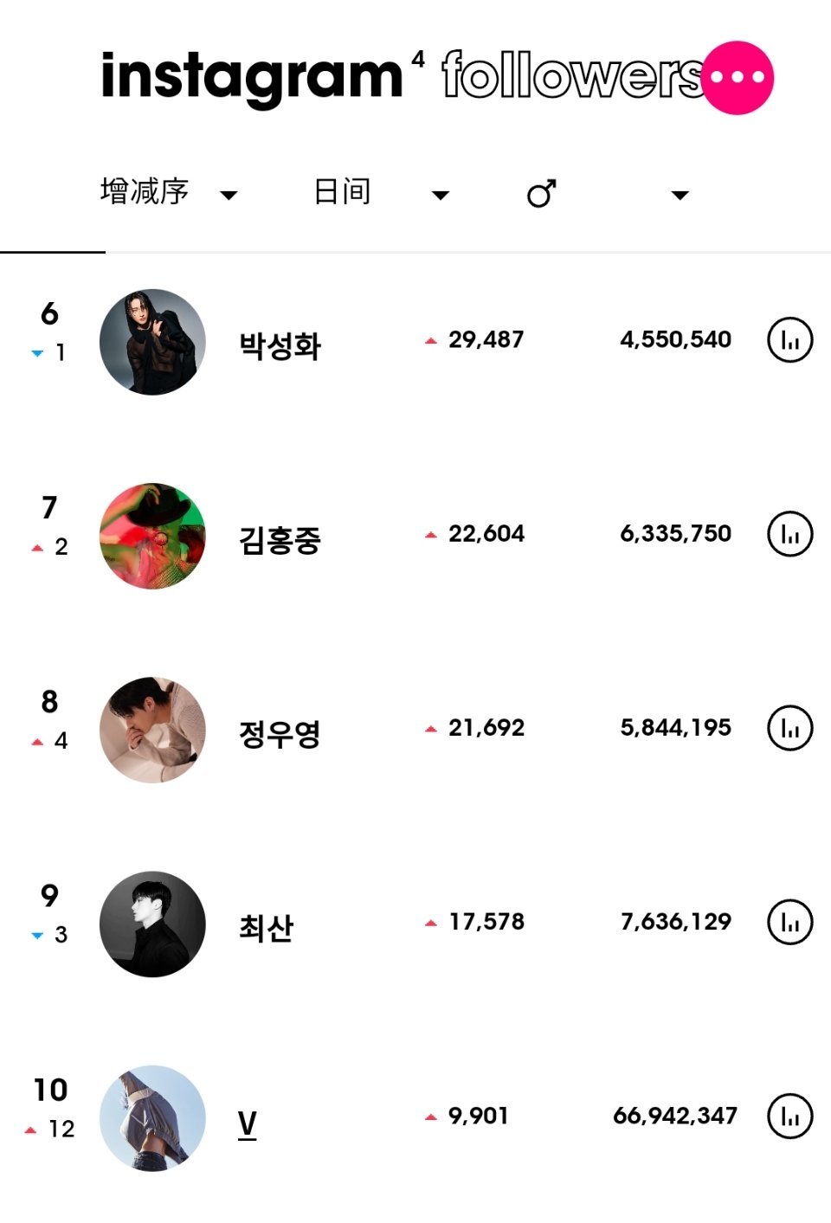Open 박성화's profile name link
Image resolution: width=831 pixels, height=1223 pixels.
280,345
